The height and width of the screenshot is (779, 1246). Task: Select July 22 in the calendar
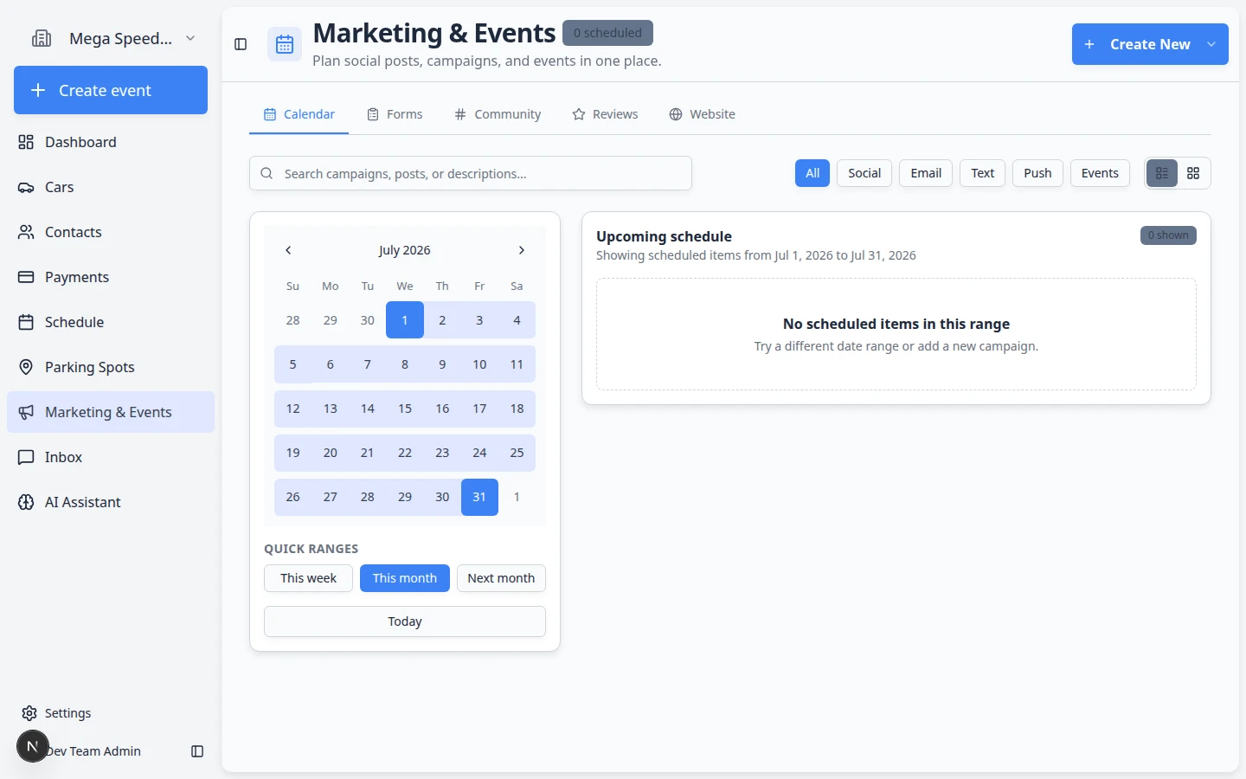(x=405, y=453)
